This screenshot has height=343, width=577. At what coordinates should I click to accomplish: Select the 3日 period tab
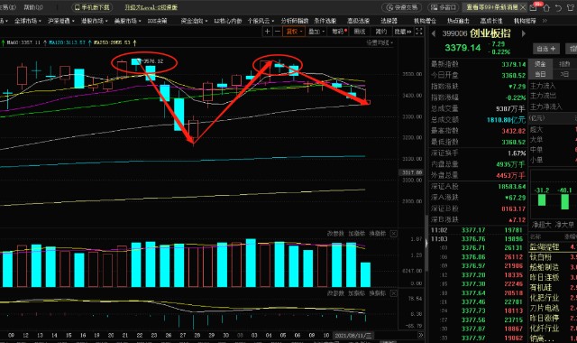564,74
